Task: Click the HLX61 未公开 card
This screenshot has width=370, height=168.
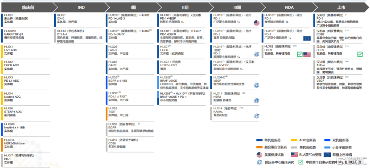Action: [x=25, y=20]
